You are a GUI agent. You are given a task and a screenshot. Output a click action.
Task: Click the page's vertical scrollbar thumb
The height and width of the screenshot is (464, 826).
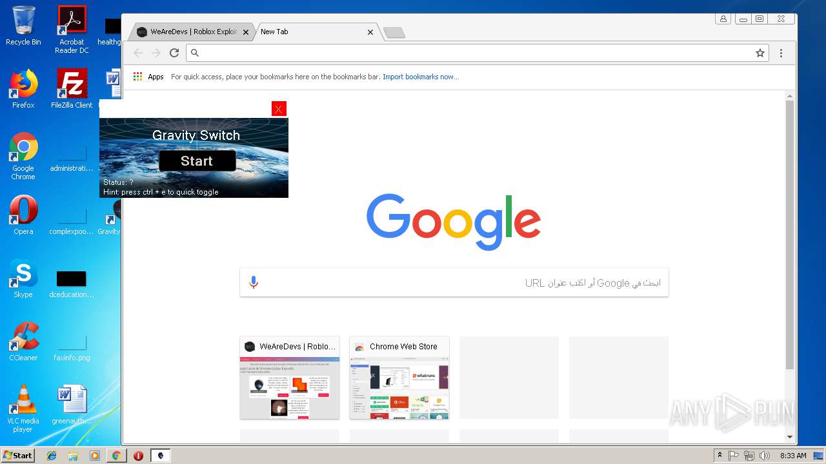click(790, 235)
